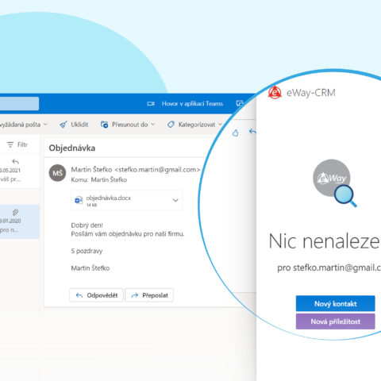
Task: Expand the attachment options chevron
Action: click(x=175, y=200)
